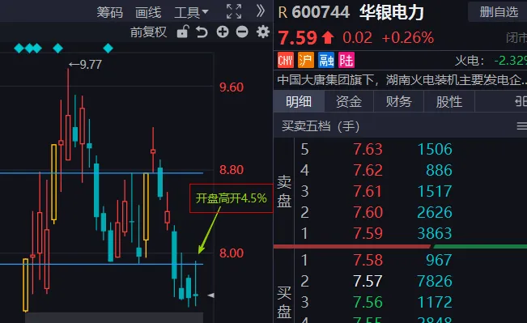
Task: Click sell level 5 price 7.63
Action: (x=368, y=149)
